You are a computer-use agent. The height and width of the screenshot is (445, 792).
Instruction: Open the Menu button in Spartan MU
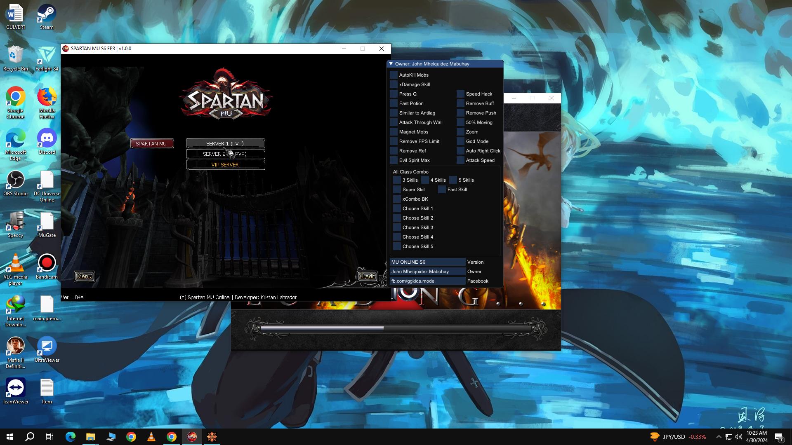point(85,276)
